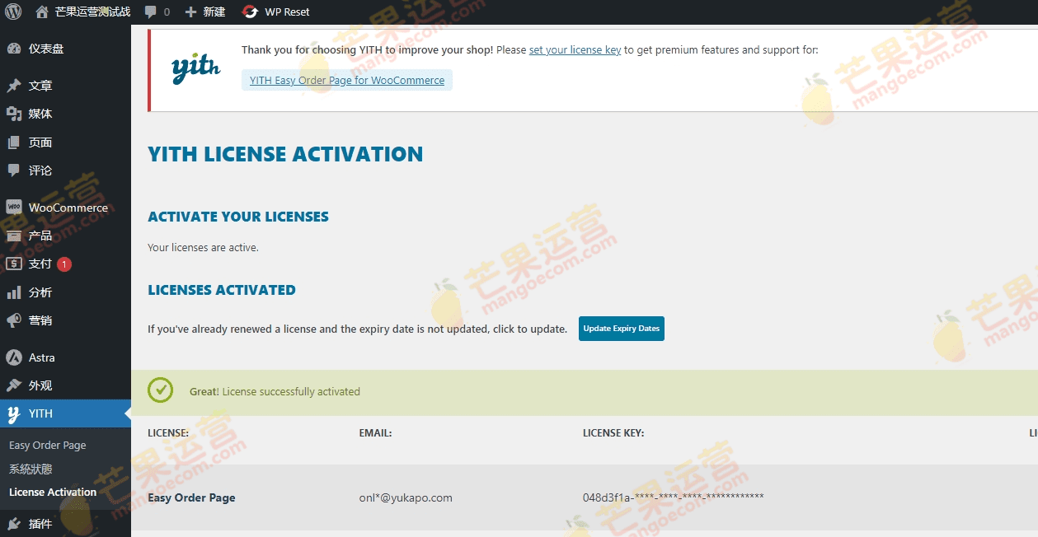This screenshot has width=1038, height=537.
Task: Click the EMAIL: column header
Action: click(x=375, y=432)
